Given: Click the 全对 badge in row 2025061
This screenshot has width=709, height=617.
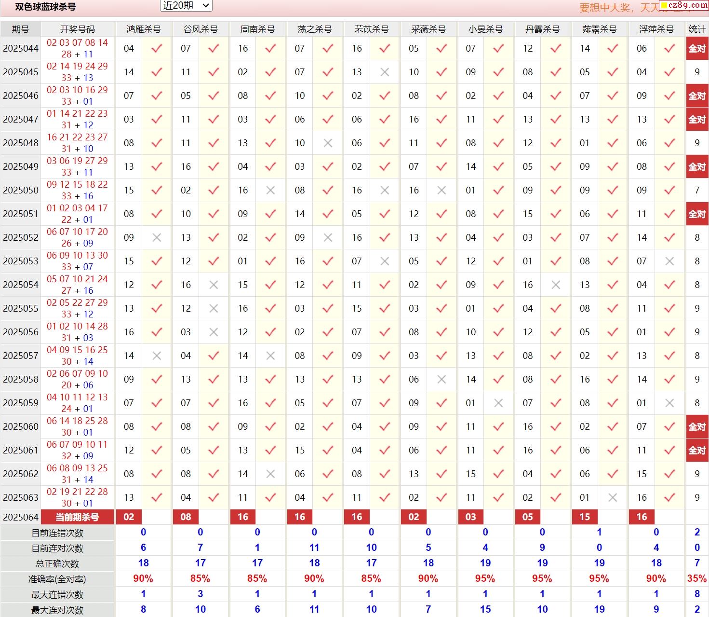Looking at the screenshot, I should coord(697,450).
